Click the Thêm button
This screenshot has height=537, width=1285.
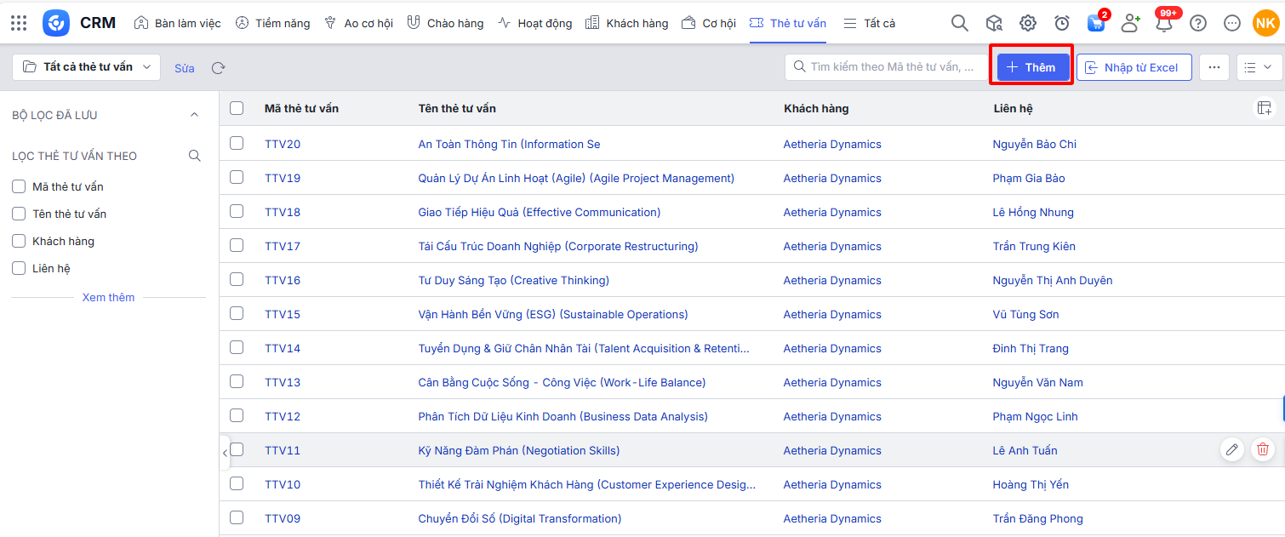[x=1031, y=67]
